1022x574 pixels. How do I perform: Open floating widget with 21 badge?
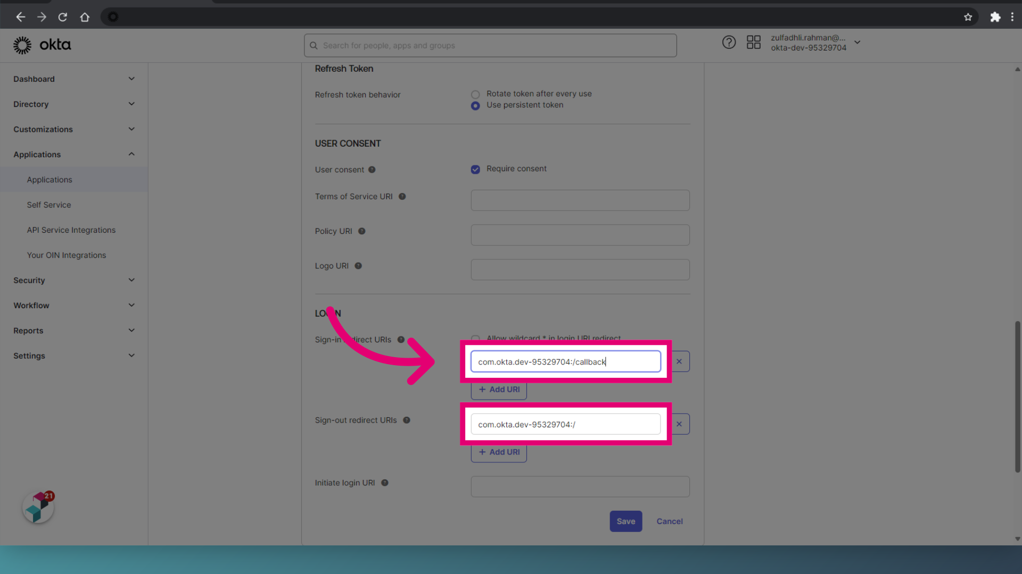point(38,507)
